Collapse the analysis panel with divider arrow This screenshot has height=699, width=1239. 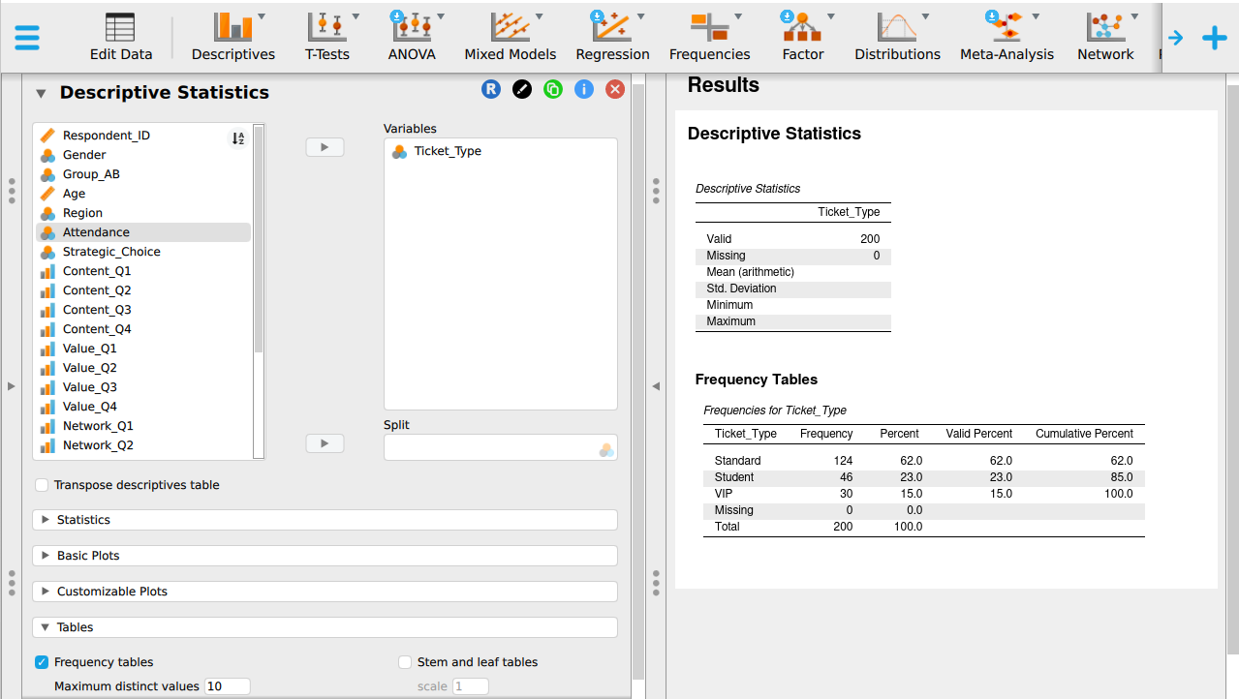[656, 386]
